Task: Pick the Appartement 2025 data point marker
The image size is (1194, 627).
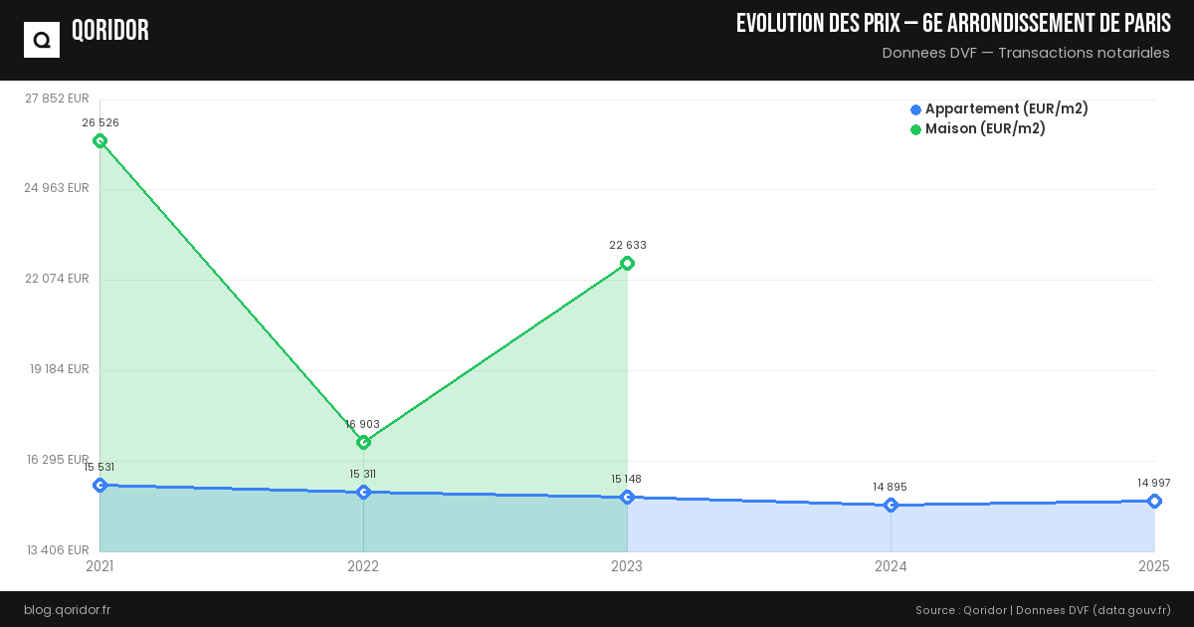Action: pos(1154,501)
